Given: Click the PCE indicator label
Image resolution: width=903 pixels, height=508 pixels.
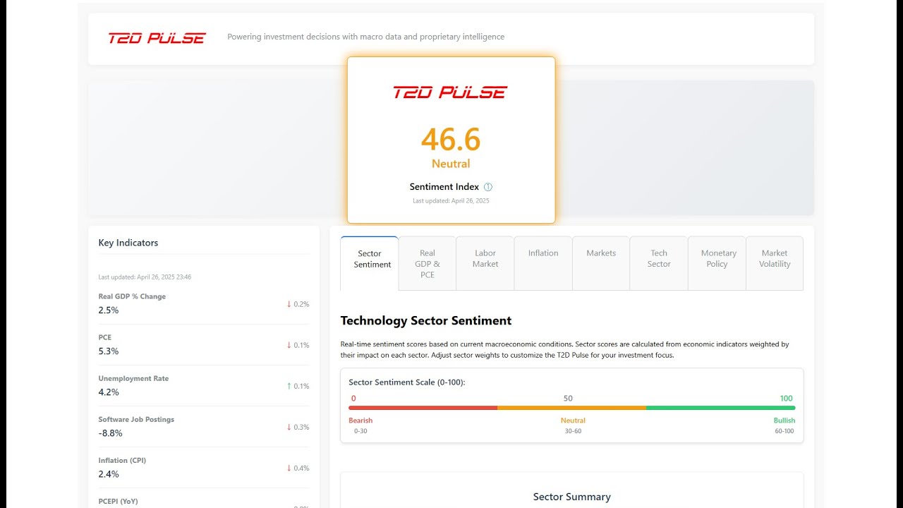Looking at the screenshot, I should (105, 337).
